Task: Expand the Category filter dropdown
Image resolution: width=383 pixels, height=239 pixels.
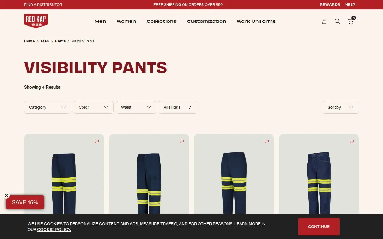Action: (48, 107)
